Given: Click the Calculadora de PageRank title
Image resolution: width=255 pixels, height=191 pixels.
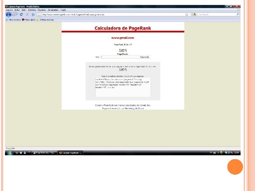Looking at the screenshot, I should 123,28.
